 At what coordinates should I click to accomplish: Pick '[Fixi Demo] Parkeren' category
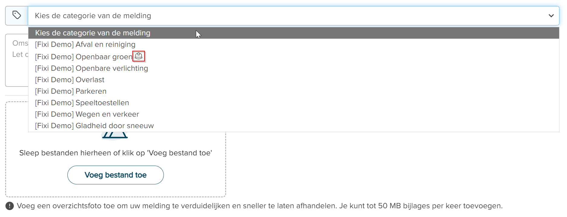(293, 91)
